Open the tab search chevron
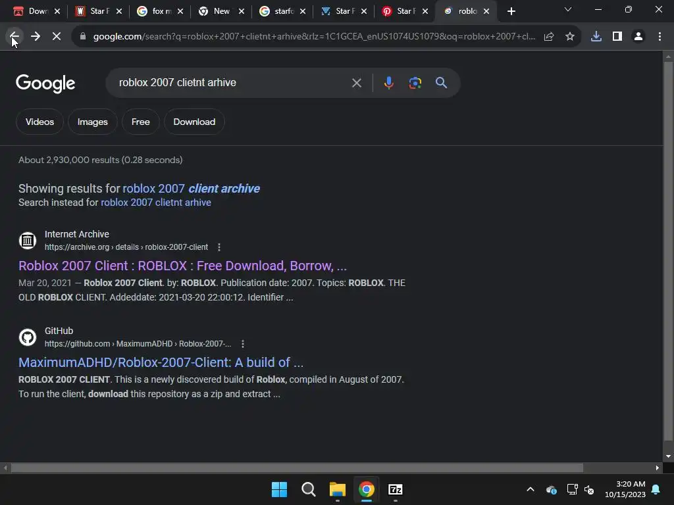This screenshot has height=505, width=674. [568, 9]
